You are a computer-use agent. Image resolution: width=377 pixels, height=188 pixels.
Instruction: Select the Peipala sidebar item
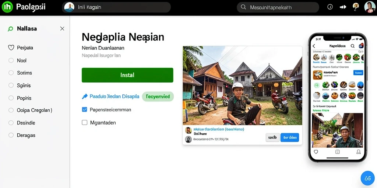(x=25, y=48)
